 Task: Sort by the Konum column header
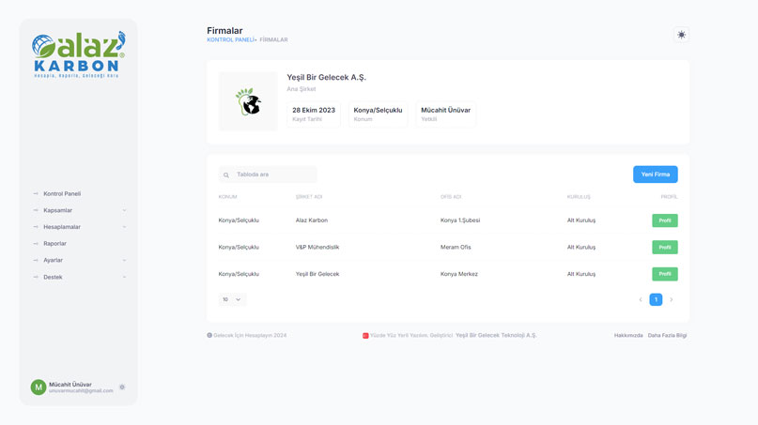(x=227, y=197)
